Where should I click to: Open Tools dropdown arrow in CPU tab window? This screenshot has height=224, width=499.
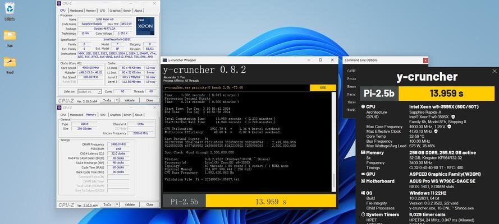(x=117, y=100)
